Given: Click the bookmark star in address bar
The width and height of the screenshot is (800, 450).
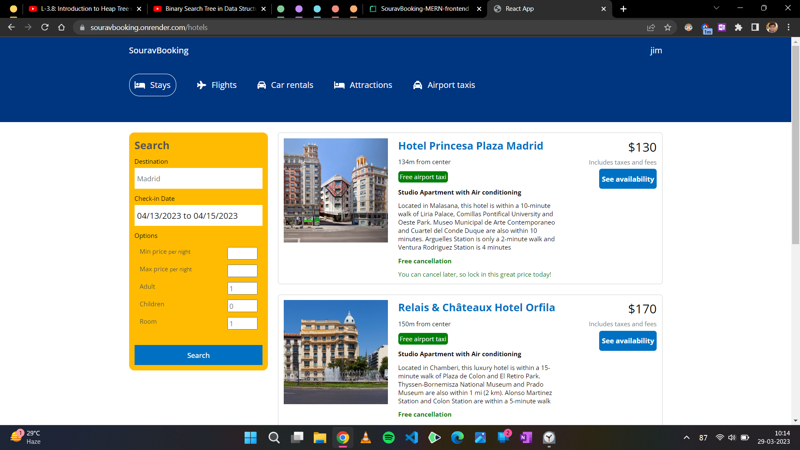Looking at the screenshot, I should pos(668,27).
